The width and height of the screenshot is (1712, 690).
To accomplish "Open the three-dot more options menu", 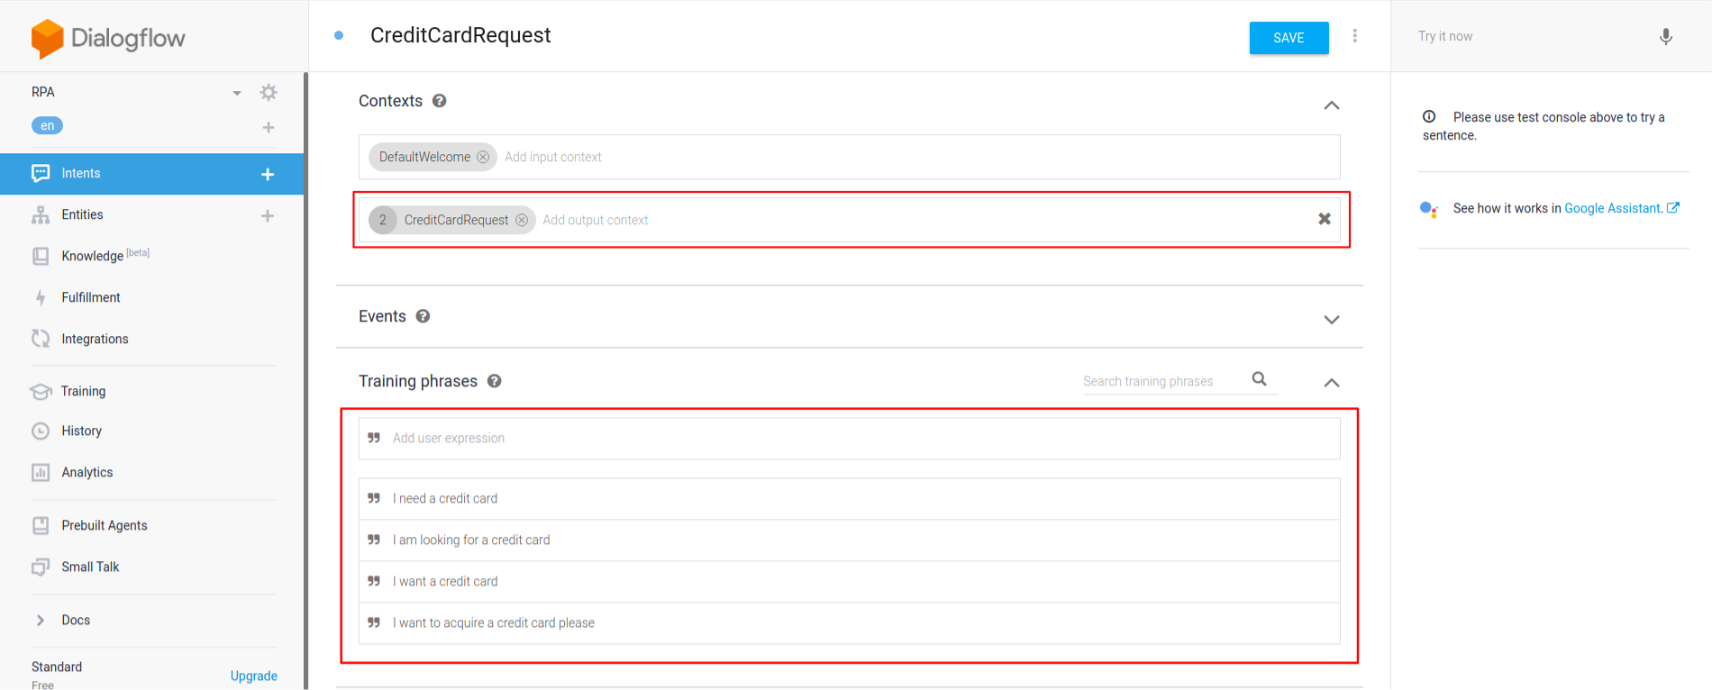I will pyautogui.click(x=1354, y=36).
